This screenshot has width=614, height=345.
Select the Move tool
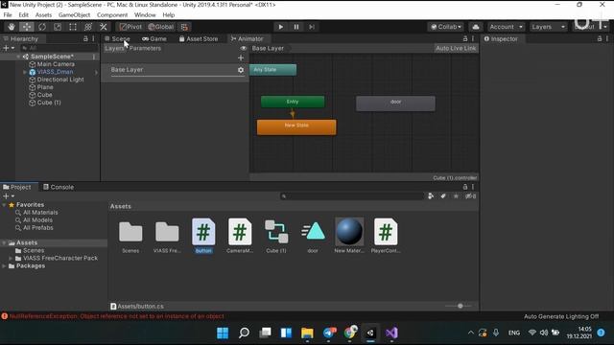(x=27, y=27)
